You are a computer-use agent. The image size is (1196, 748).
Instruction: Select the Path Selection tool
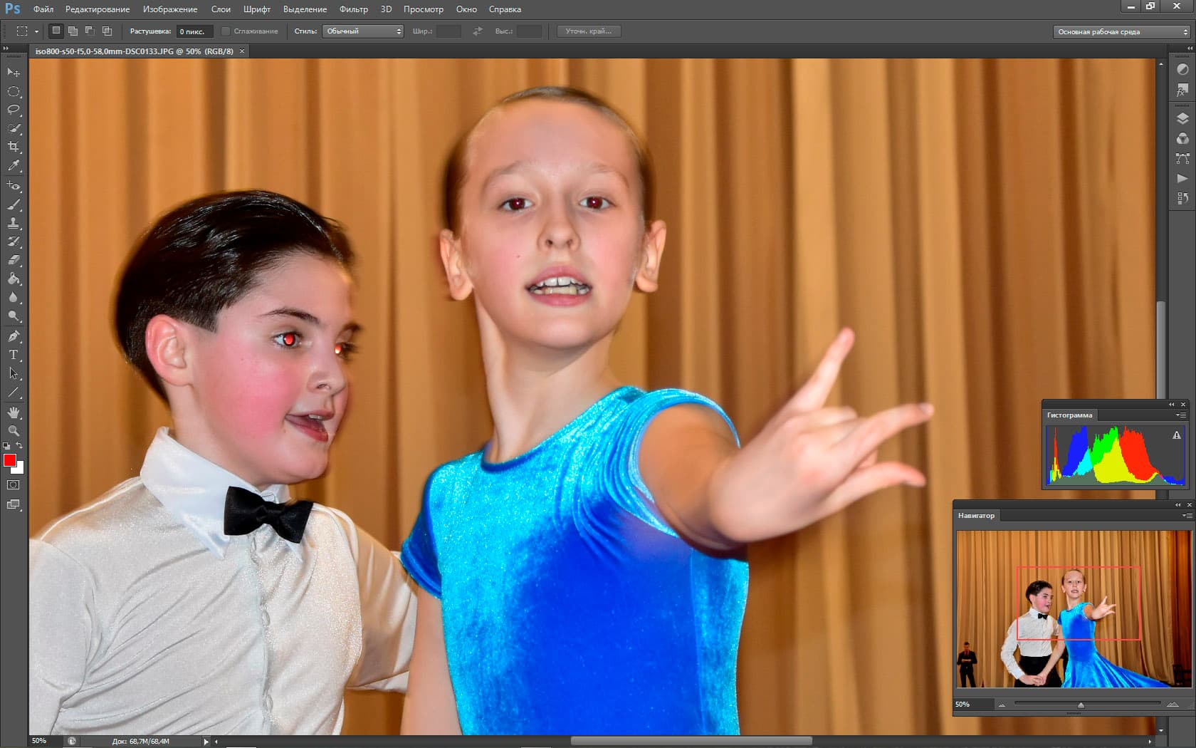[x=14, y=373]
